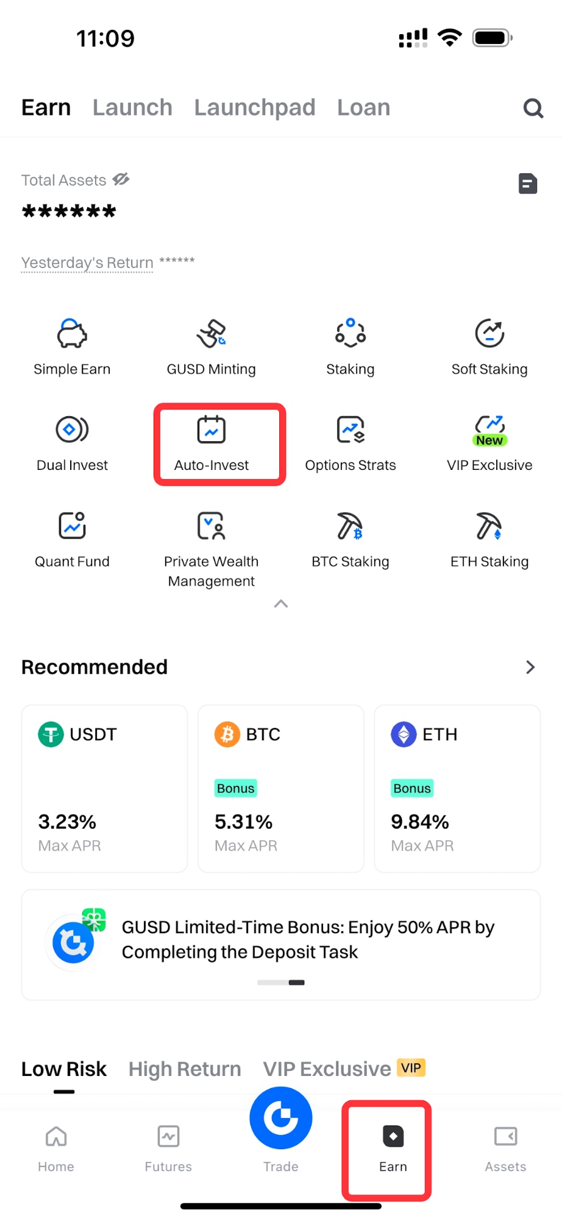This screenshot has width=562, height=1220.
Task: Tap the banner carousel page indicator
Action: (281, 983)
